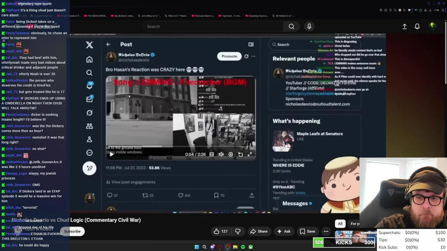The height and width of the screenshot is (251, 447).
Task: Open the YouTube create upload icon
Action: click(404, 26)
